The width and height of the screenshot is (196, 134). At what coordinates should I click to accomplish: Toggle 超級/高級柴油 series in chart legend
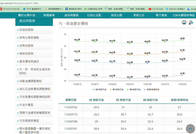[151, 90]
